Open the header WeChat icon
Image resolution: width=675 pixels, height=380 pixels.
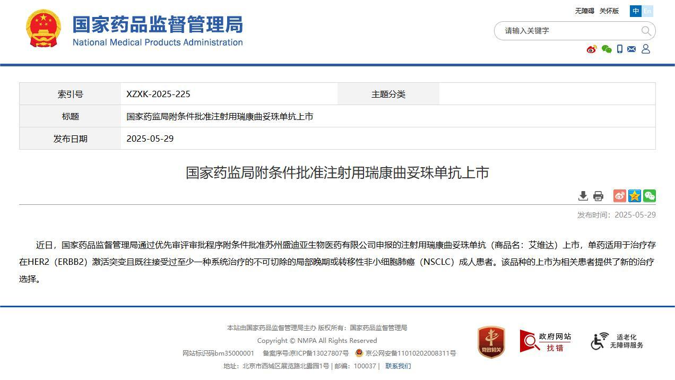[607, 49]
